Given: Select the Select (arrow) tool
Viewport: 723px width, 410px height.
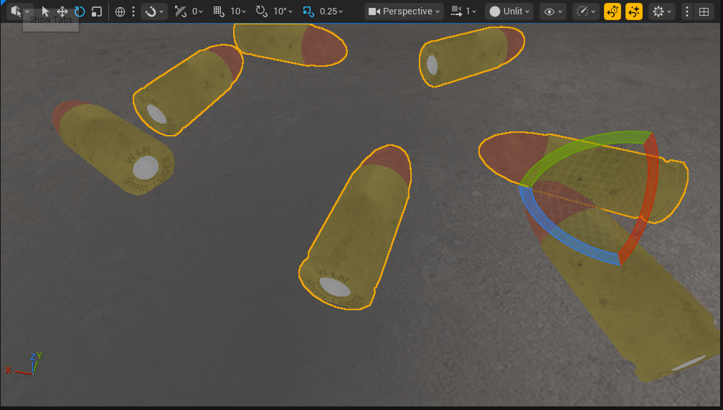Looking at the screenshot, I should point(45,11).
